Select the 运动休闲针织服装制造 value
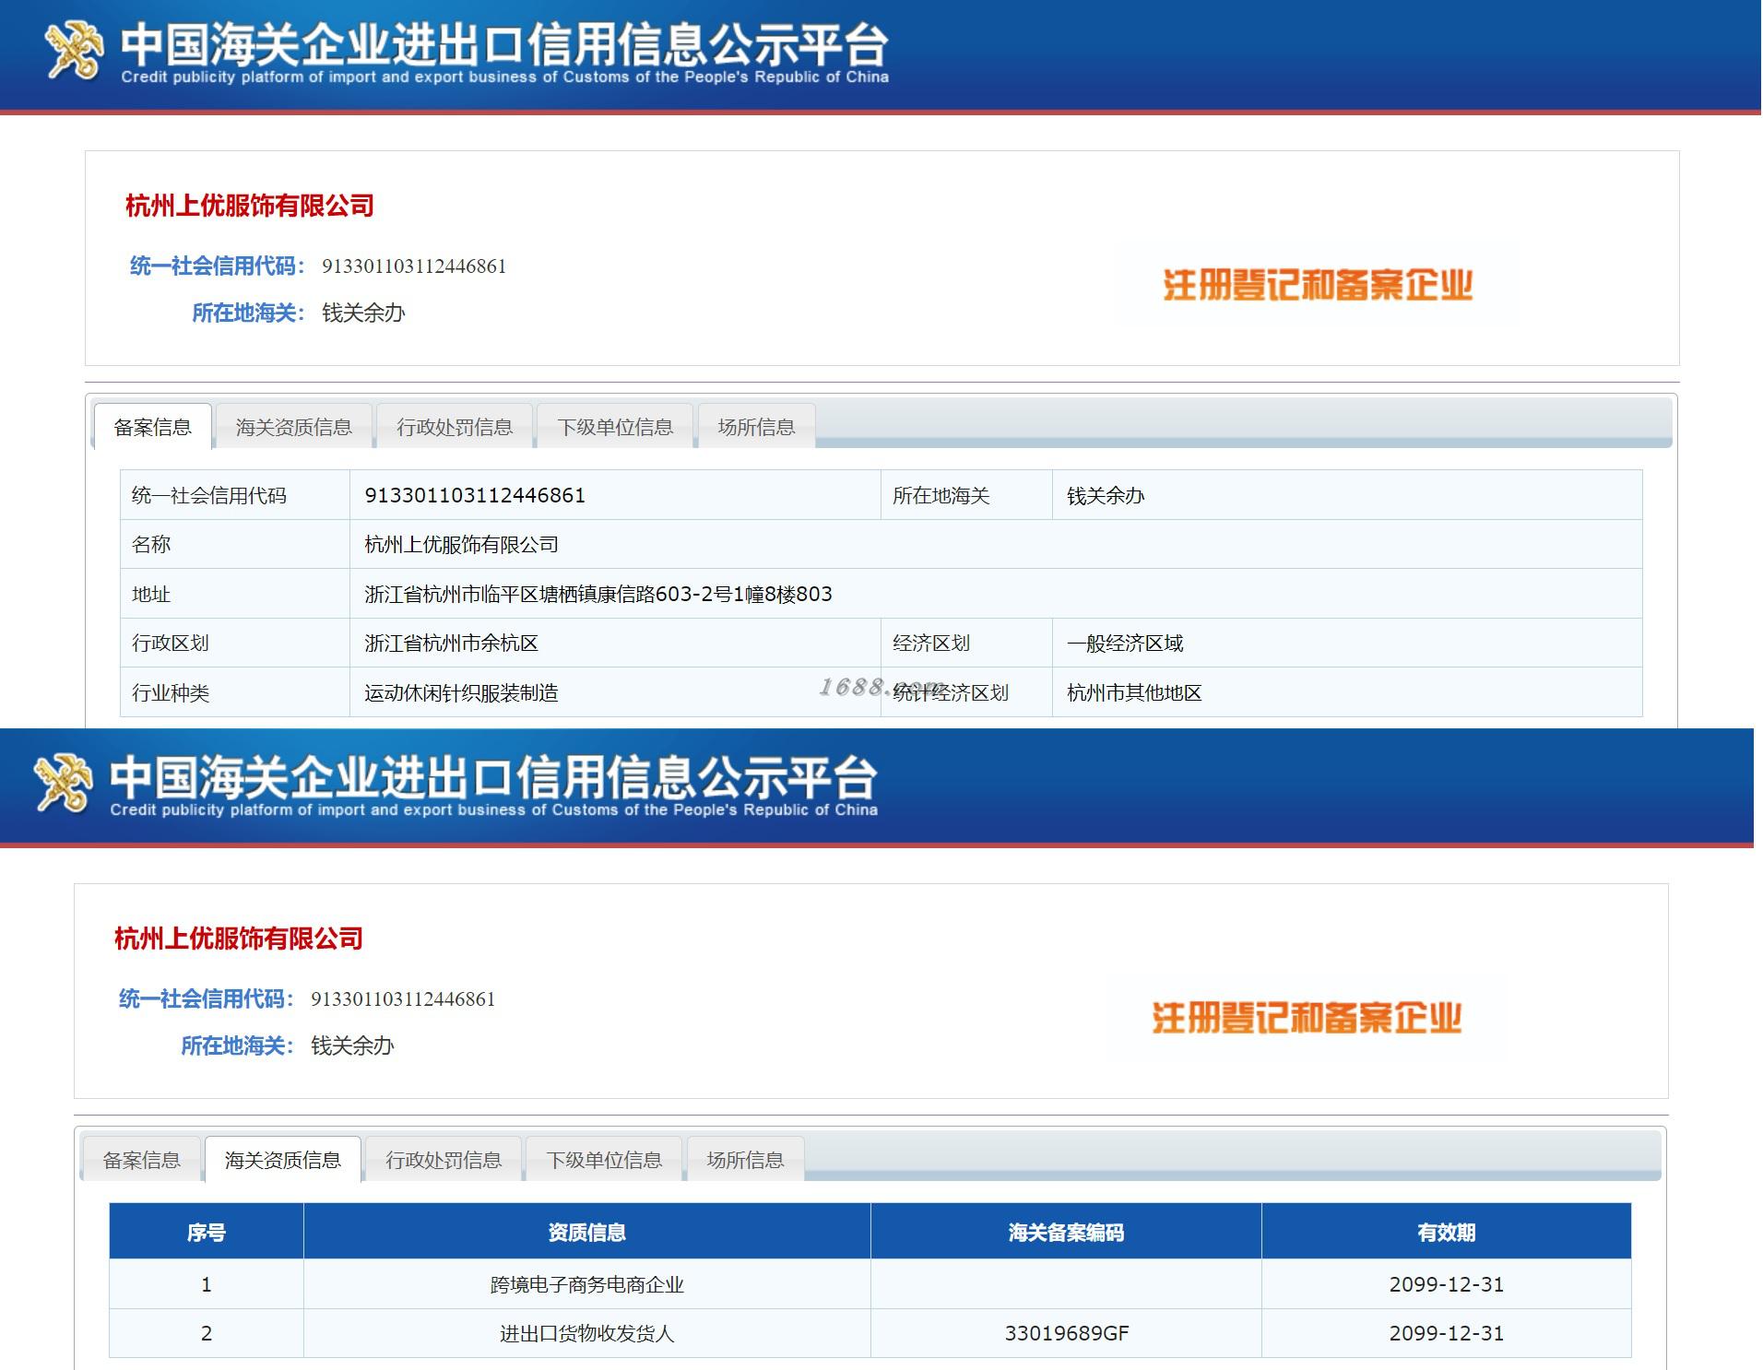The image size is (1763, 1370). tap(461, 692)
